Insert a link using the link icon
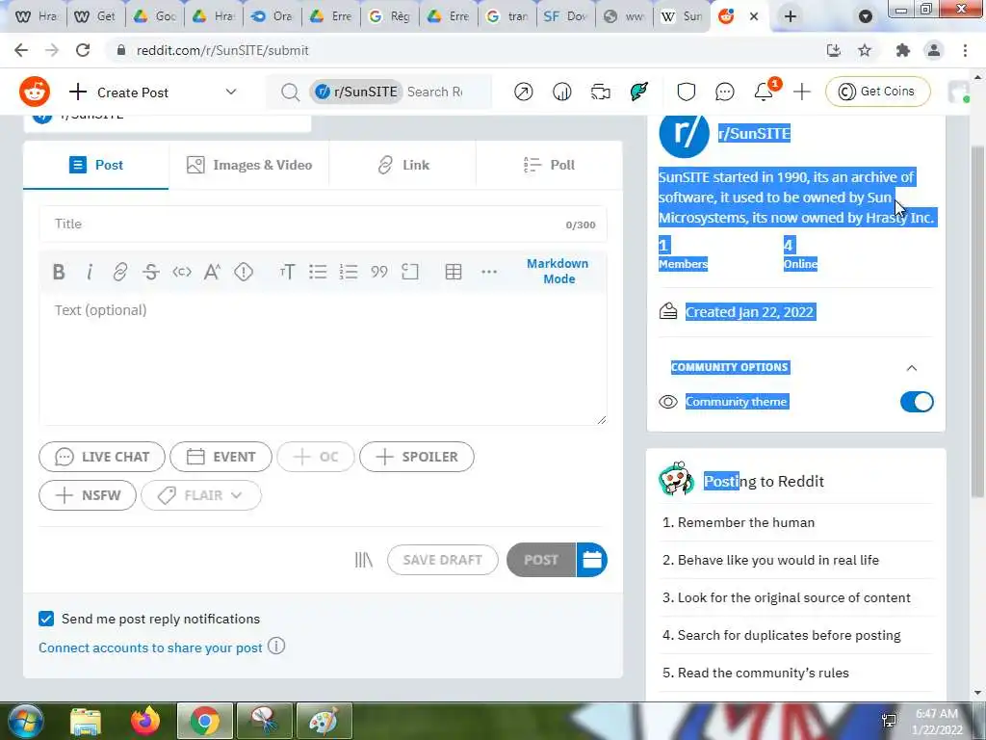The width and height of the screenshot is (986, 740). (x=120, y=272)
